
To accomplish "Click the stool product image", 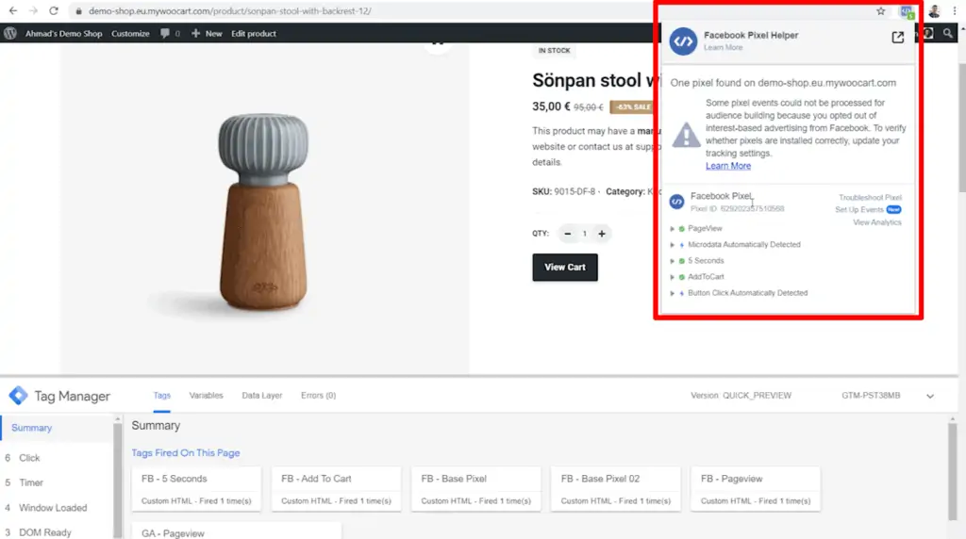I will 263,211.
